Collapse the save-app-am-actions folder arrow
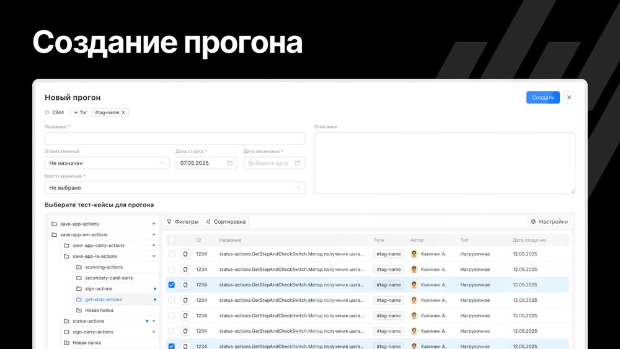620x349 pixels. pos(154,235)
